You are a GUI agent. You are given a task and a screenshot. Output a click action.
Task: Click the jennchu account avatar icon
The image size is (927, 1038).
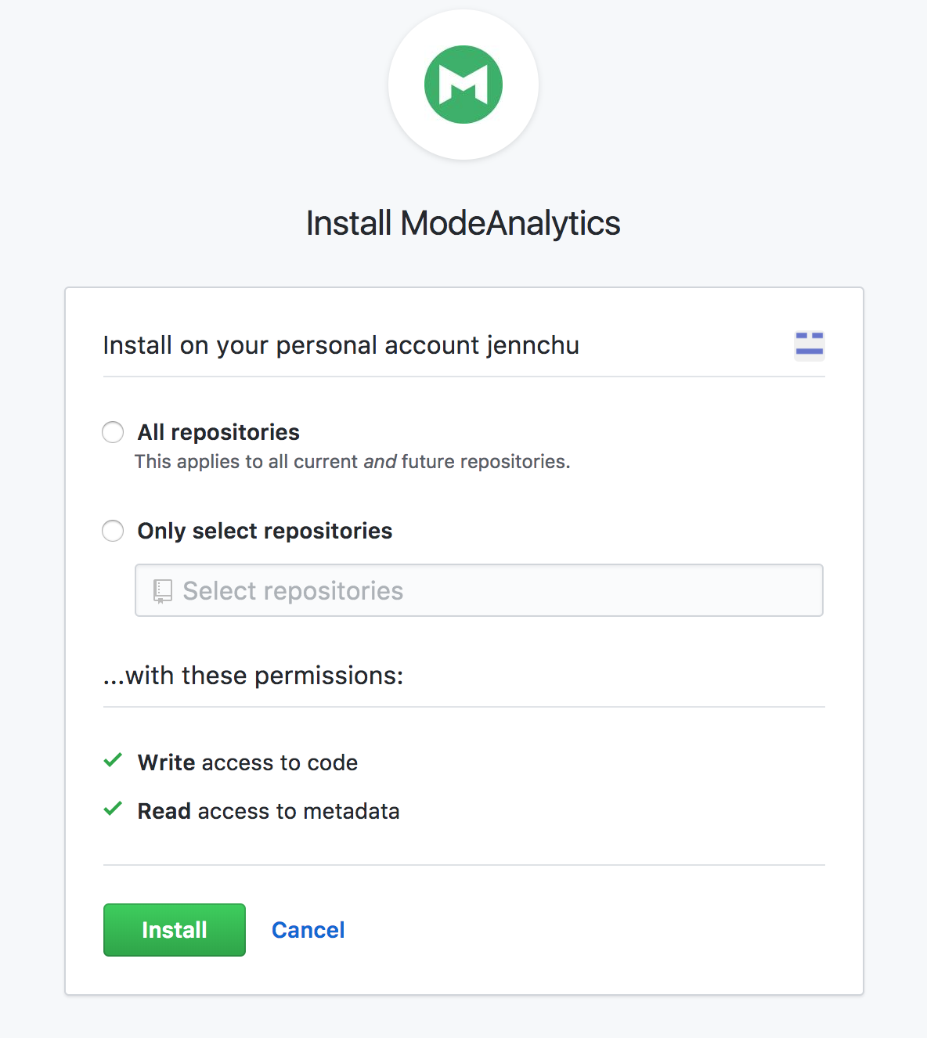809,345
